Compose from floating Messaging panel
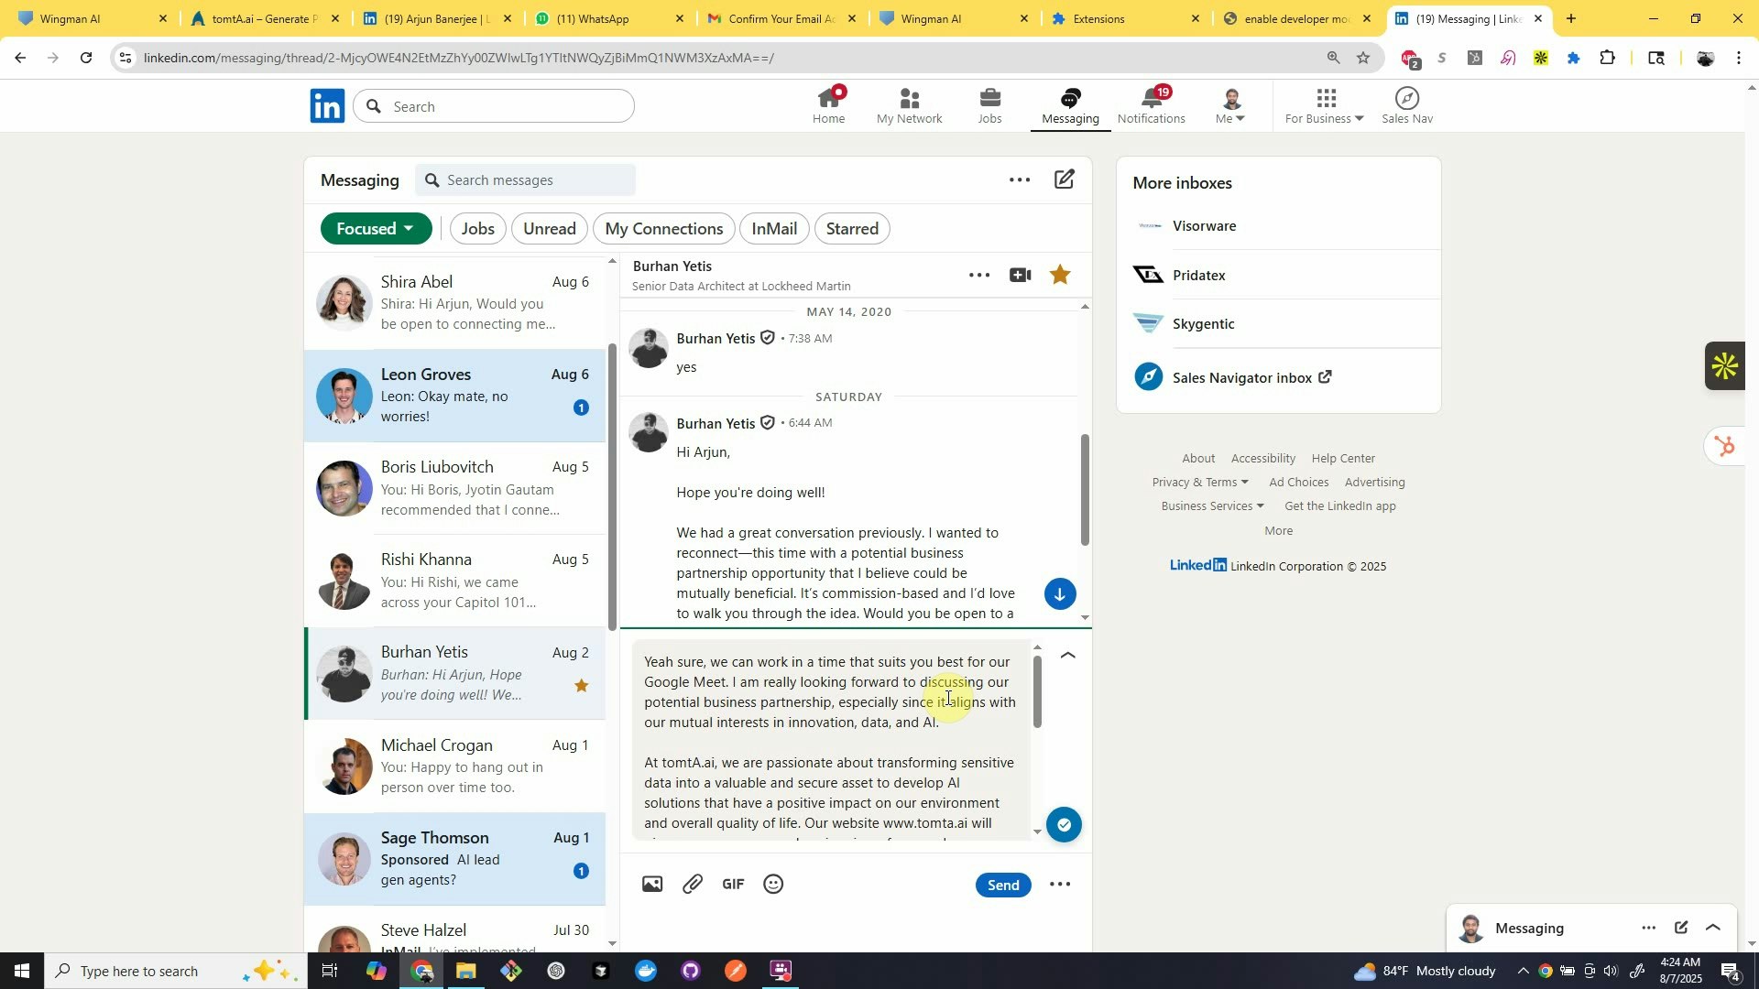This screenshot has height=989, width=1759. coord(1681,929)
